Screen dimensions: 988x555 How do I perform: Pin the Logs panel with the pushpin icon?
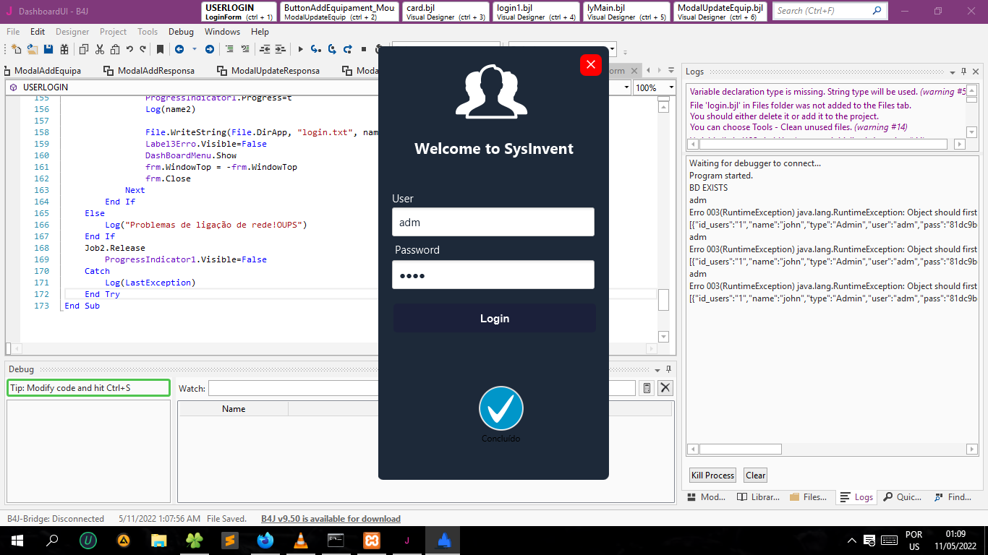tap(963, 72)
